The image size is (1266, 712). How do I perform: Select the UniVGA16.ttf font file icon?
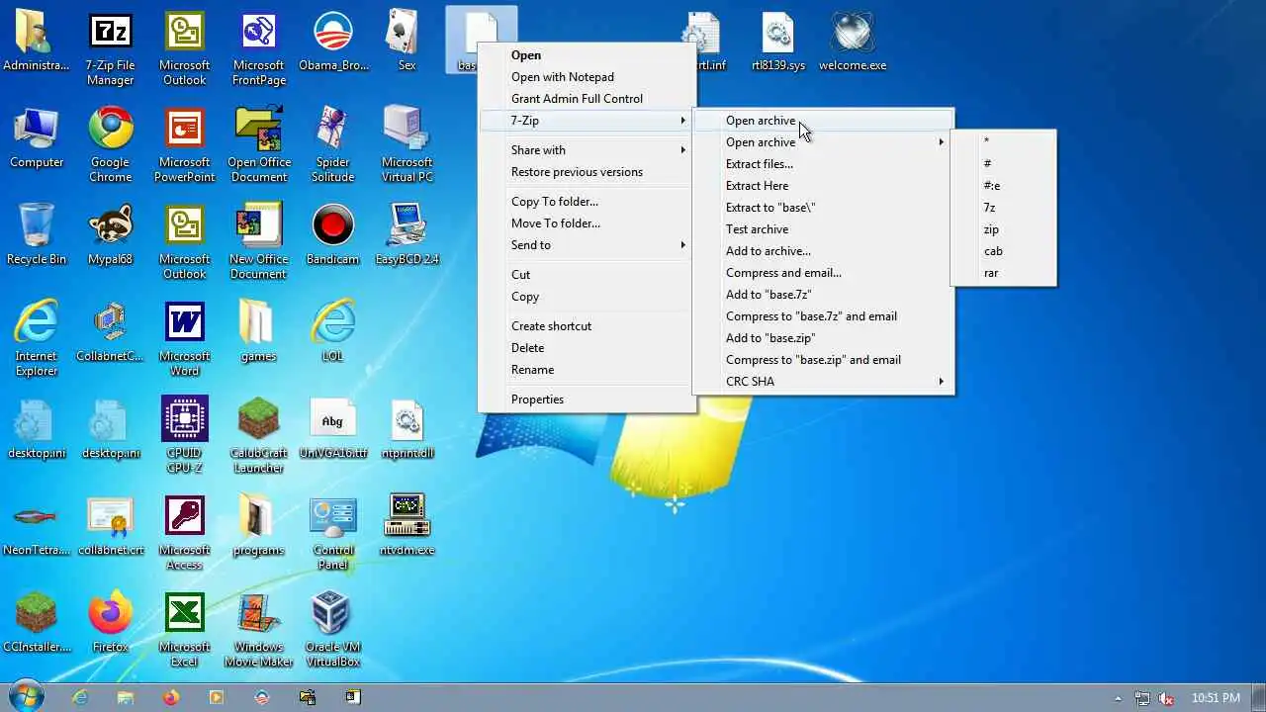click(x=332, y=429)
